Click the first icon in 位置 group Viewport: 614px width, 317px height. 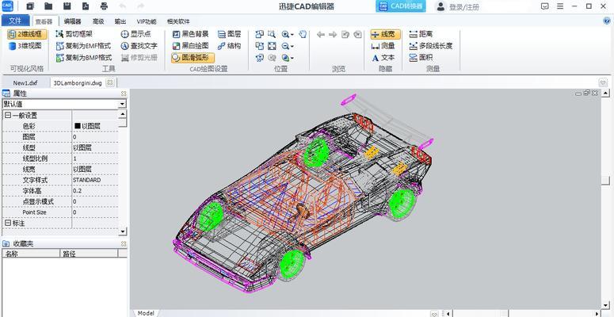point(259,34)
